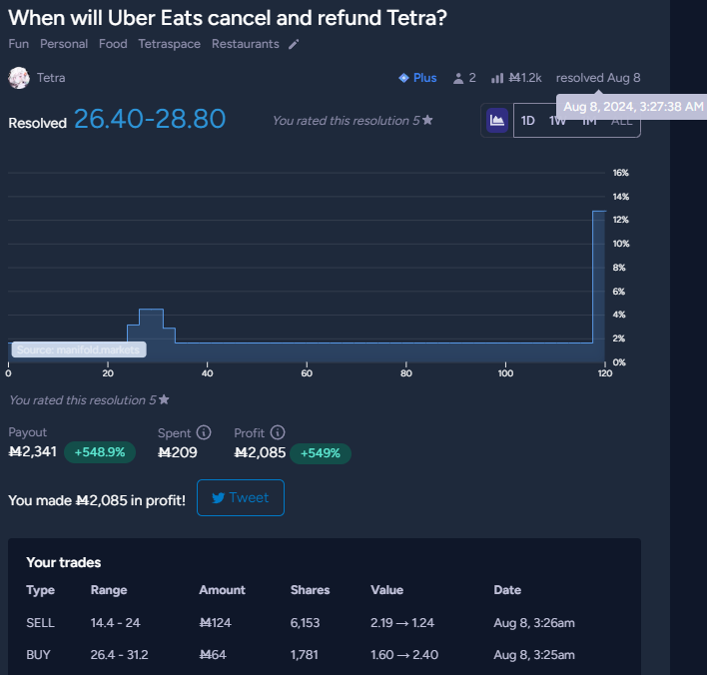Open the Fun topic tag
The width and height of the screenshot is (707, 675).
coord(19,44)
